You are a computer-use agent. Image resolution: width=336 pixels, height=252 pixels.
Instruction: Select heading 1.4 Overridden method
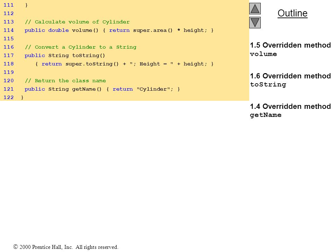tap(290, 106)
